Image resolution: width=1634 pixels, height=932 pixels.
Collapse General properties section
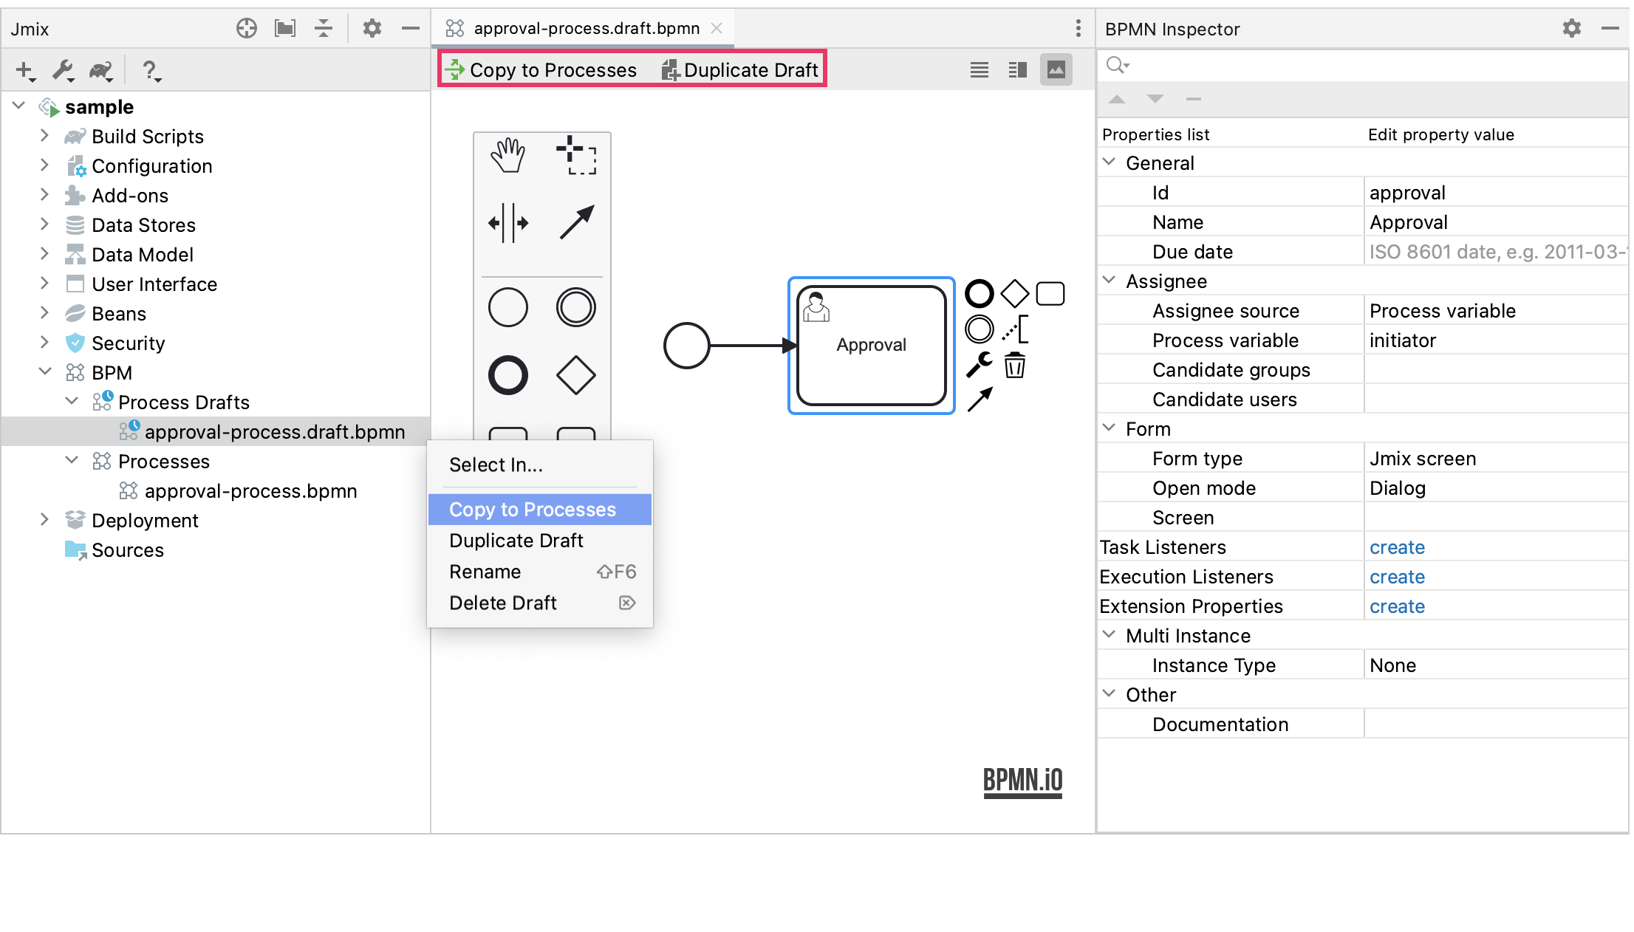point(1109,162)
